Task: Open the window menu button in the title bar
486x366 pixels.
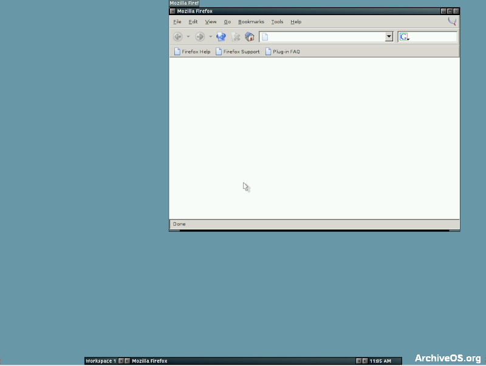Action: pos(173,11)
